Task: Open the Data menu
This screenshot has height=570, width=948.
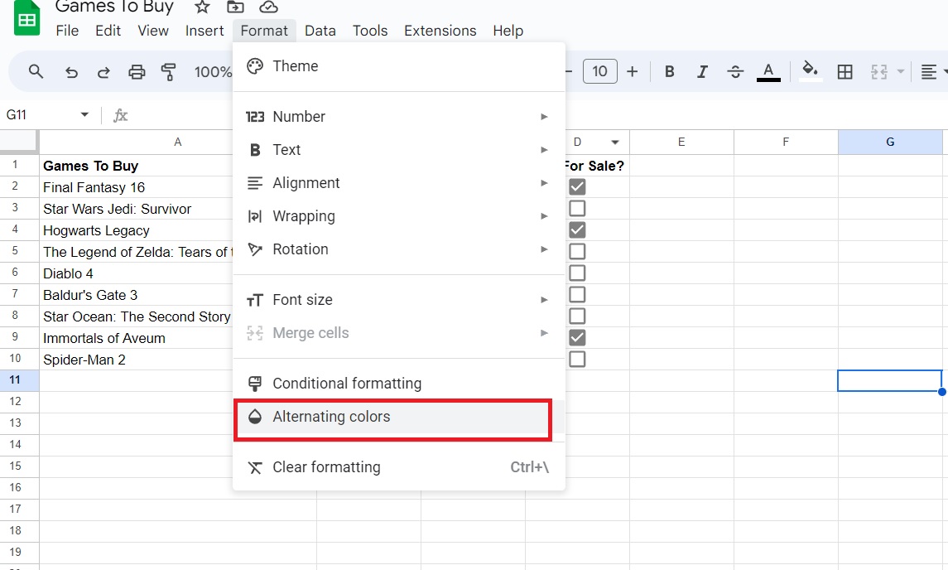Action: pyautogui.click(x=320, y=31)
